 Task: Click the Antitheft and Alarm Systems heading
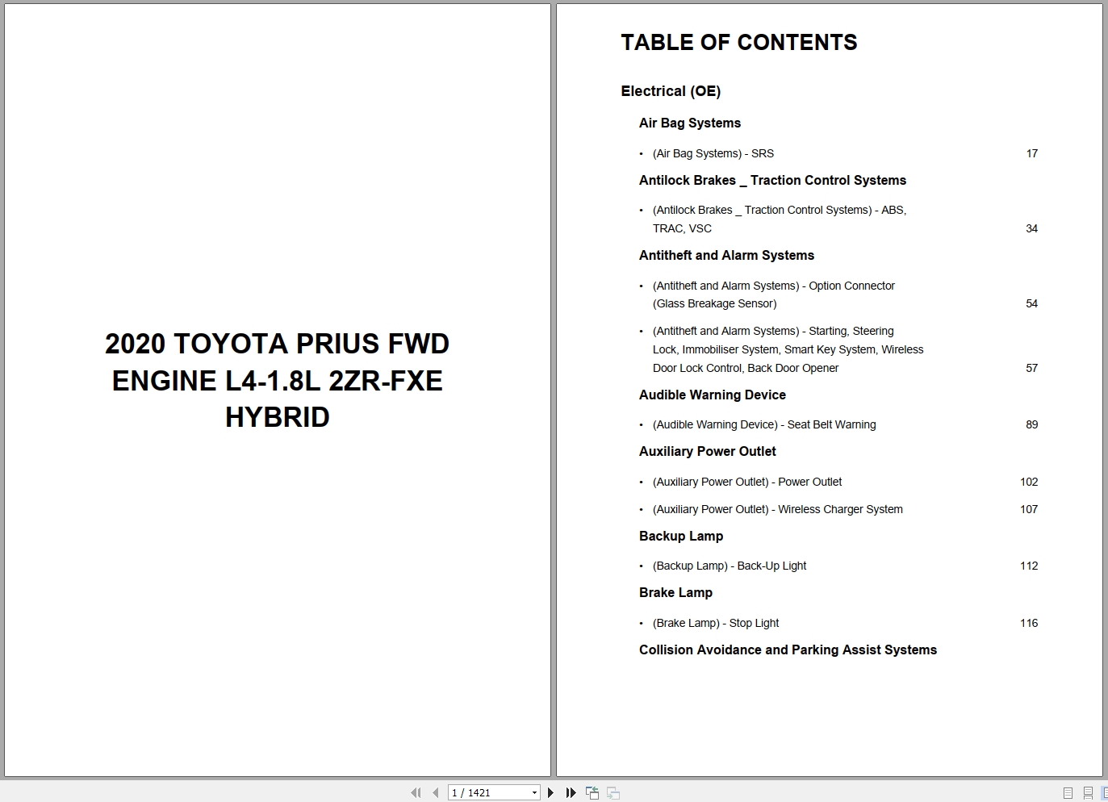726,255
